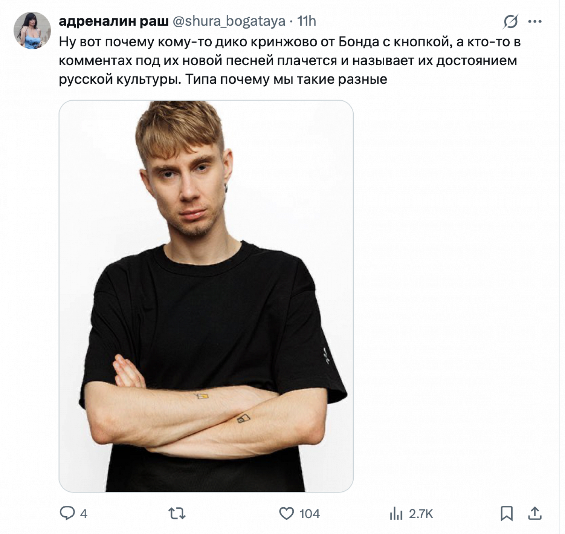565x534 pixels.
Task: Click the reply count 4
Action: click(x=84, y=514)
